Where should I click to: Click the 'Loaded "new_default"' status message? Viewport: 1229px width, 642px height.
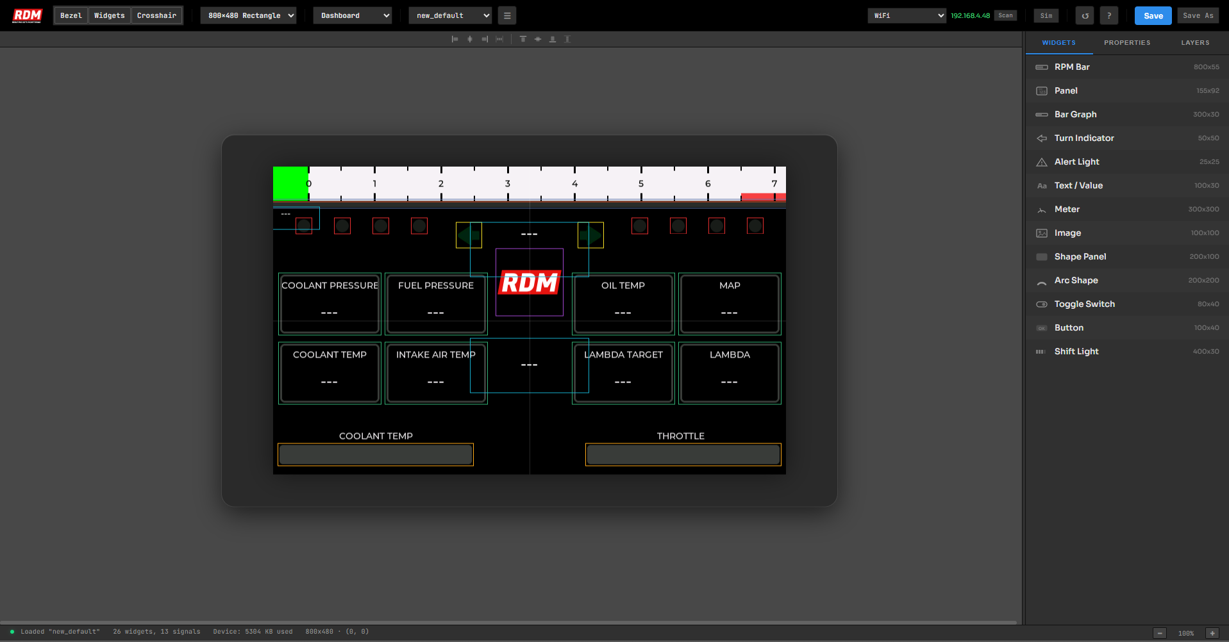click(x=60, y=632)
